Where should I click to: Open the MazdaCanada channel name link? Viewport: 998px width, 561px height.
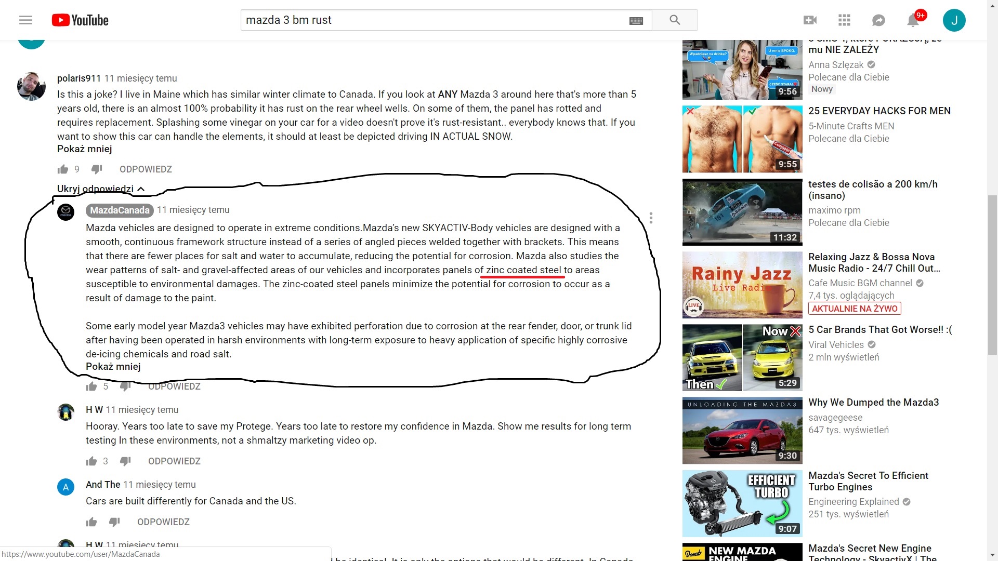120,210
